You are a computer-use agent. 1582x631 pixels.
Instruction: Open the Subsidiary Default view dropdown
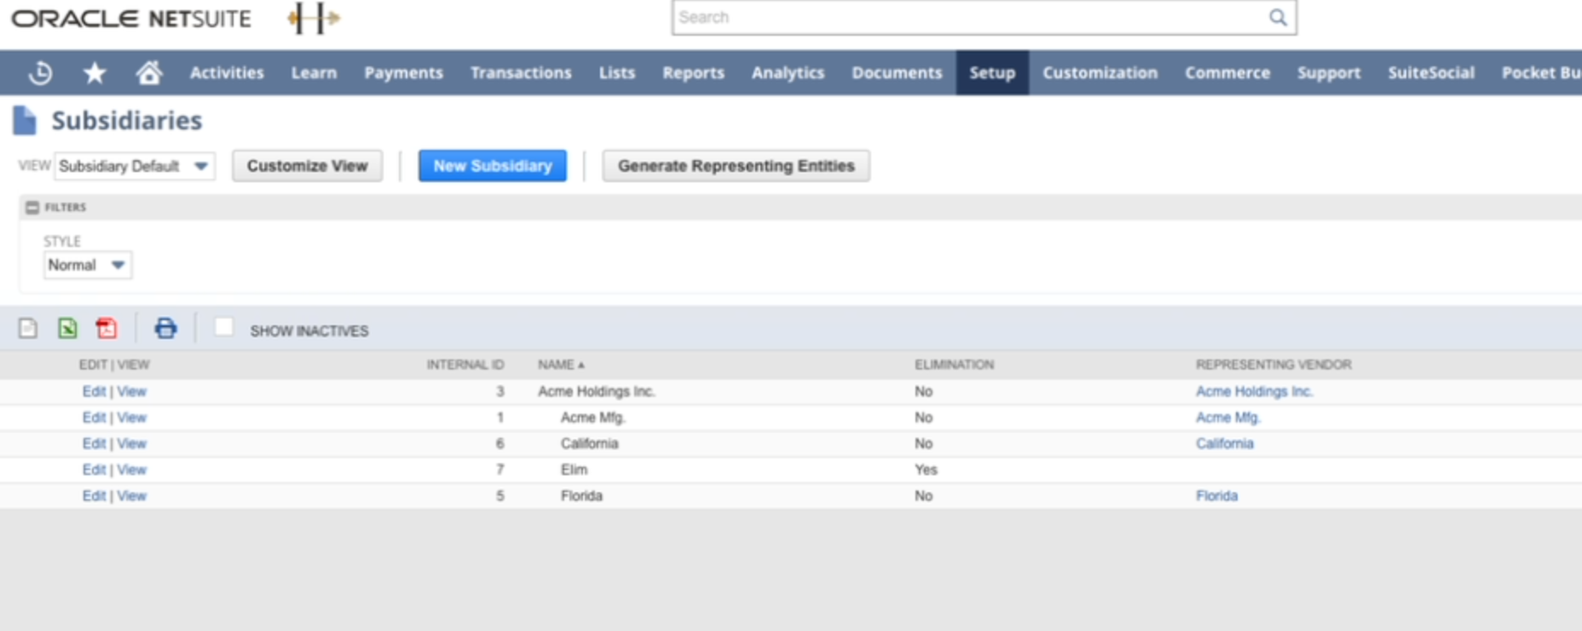pos(135,166)
